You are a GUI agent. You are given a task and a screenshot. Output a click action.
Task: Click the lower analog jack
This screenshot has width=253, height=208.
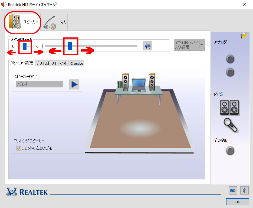click(x=230, y=72)
